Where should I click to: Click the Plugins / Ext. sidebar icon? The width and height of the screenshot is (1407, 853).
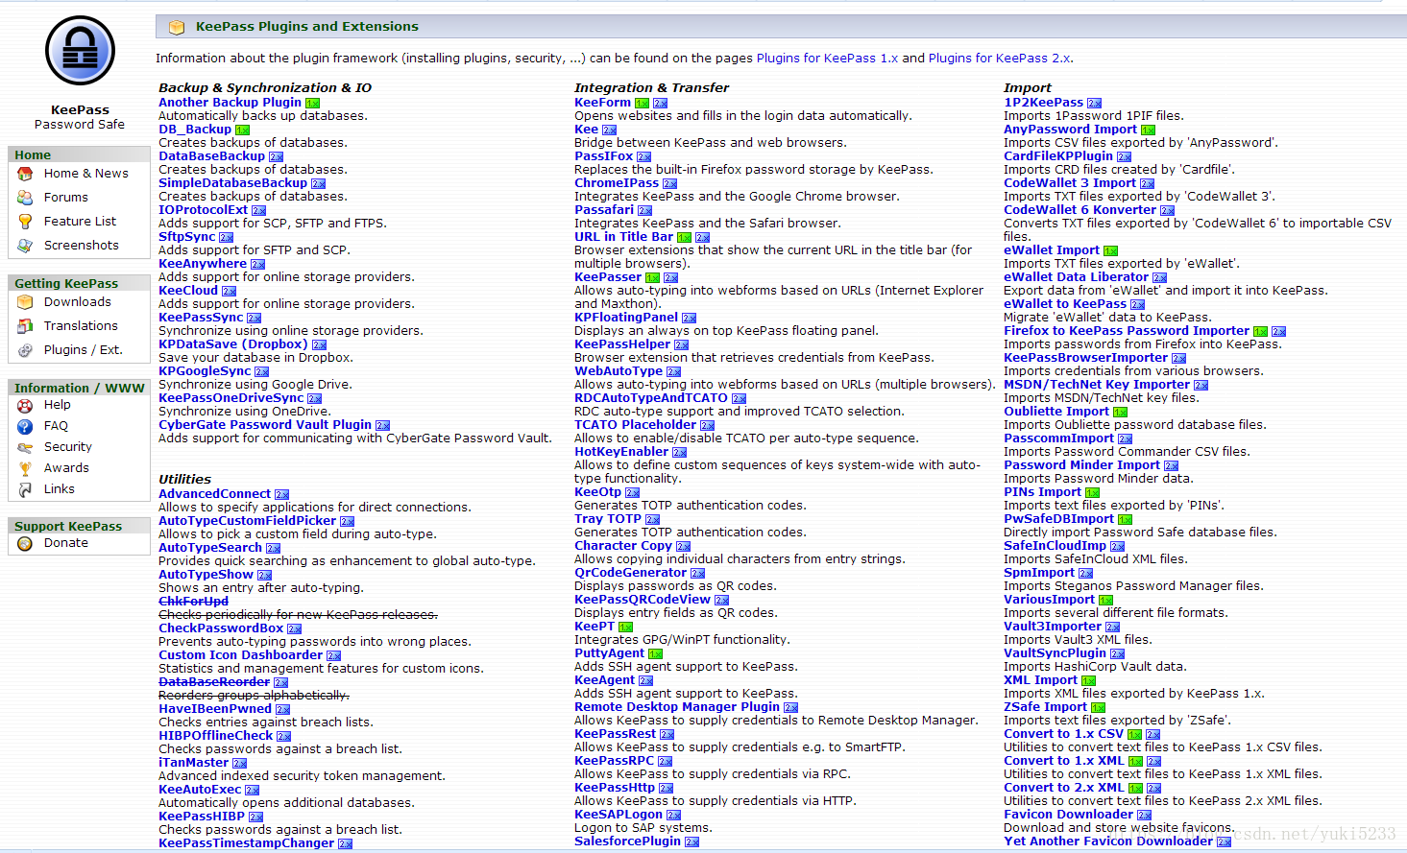tap(25, 350)
